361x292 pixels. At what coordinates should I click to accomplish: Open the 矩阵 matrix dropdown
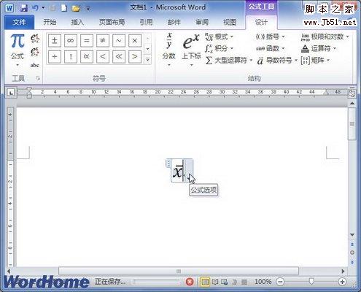[315, 60]
